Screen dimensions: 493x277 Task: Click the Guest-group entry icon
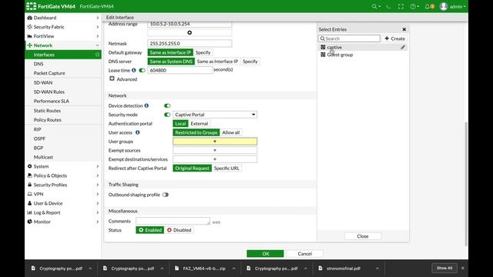tap(323, 55)
